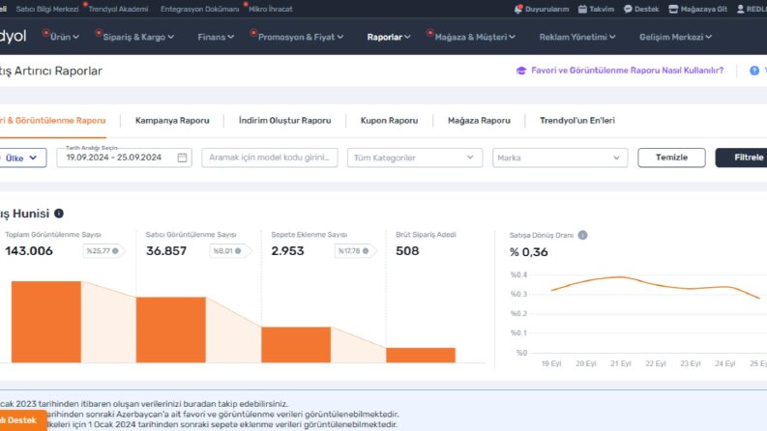This screenshot has width=767, height=431.
Task: Click the 21 Eyl chart axis label
Action: click(x=620, y=364)
